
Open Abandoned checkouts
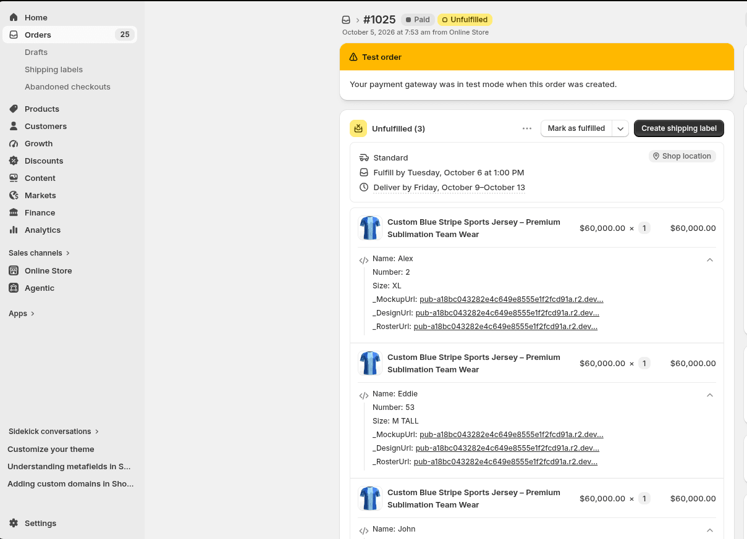point(67,87)
